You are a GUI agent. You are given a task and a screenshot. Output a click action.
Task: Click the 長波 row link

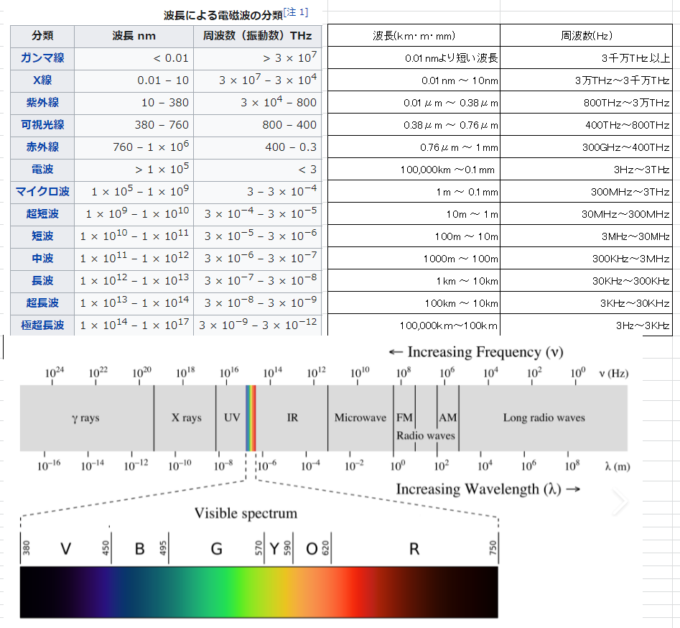[x=42, y=281]
